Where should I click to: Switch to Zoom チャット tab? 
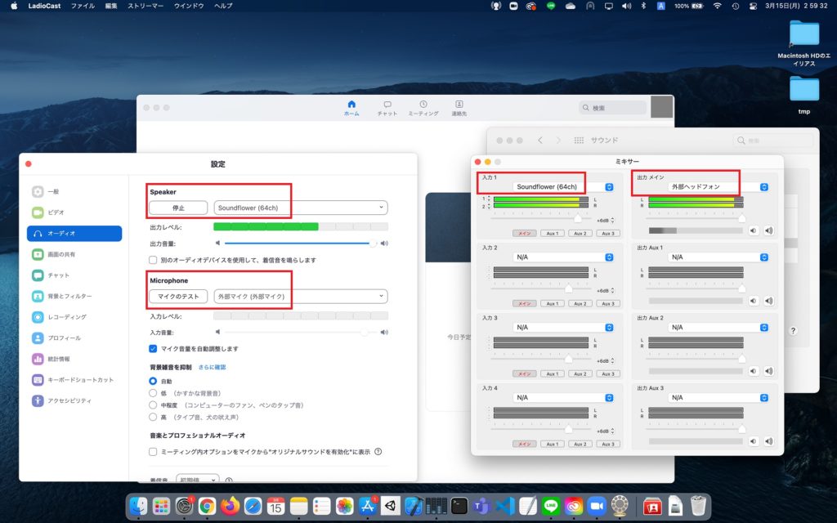tap(387, 109)
